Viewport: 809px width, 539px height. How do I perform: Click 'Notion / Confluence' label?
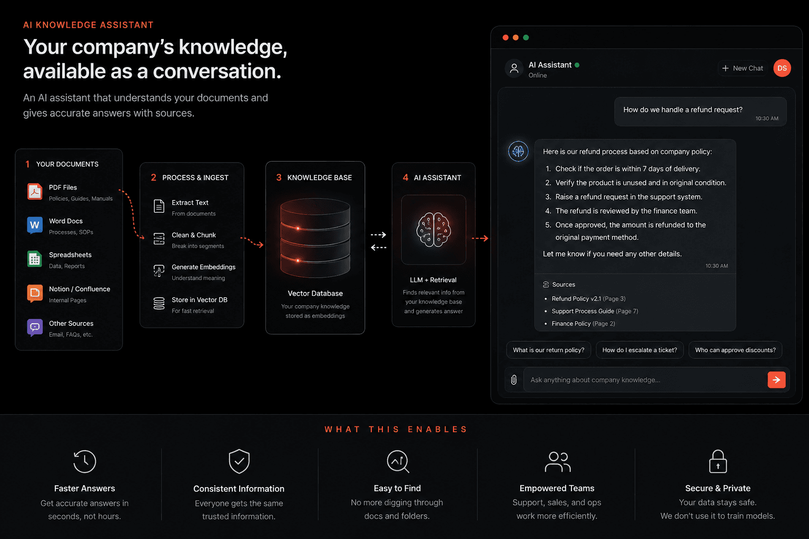tap(80, 289)
